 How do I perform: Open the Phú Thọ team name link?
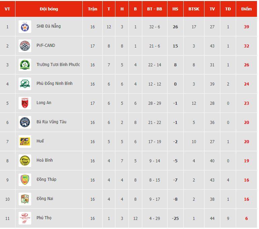pos(44,218)
